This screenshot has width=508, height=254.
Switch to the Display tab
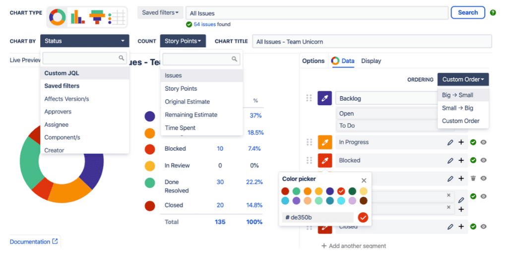pos(371,61)
